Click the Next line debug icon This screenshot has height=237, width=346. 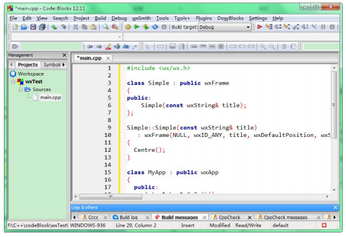point(278,27)
